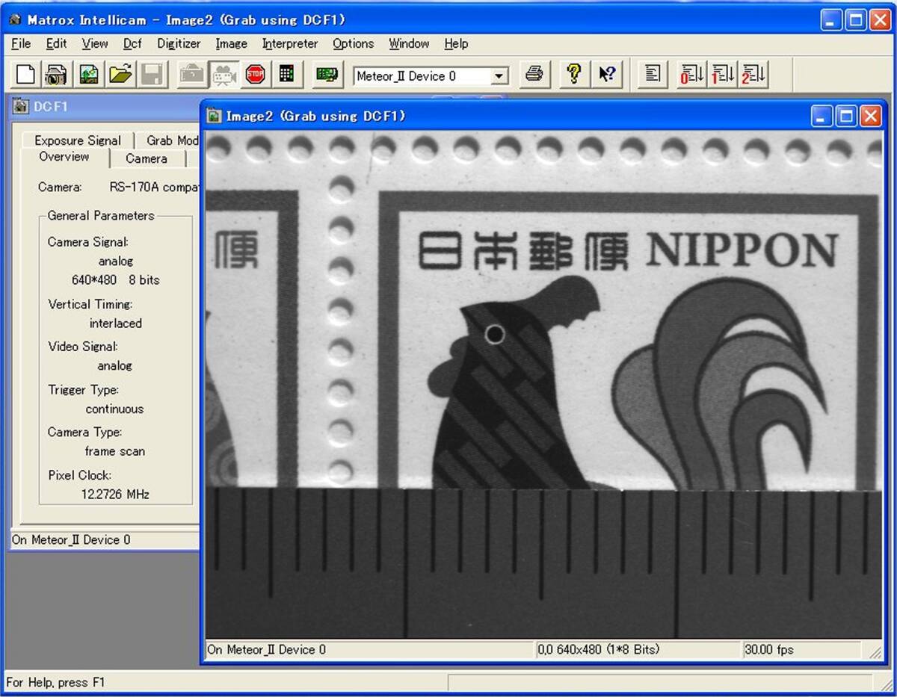Click '0,0 640x480 (1*8 Bits)' status text

599,650
